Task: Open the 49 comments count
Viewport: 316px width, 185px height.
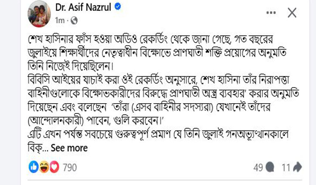Action: (x=258, y=167)
